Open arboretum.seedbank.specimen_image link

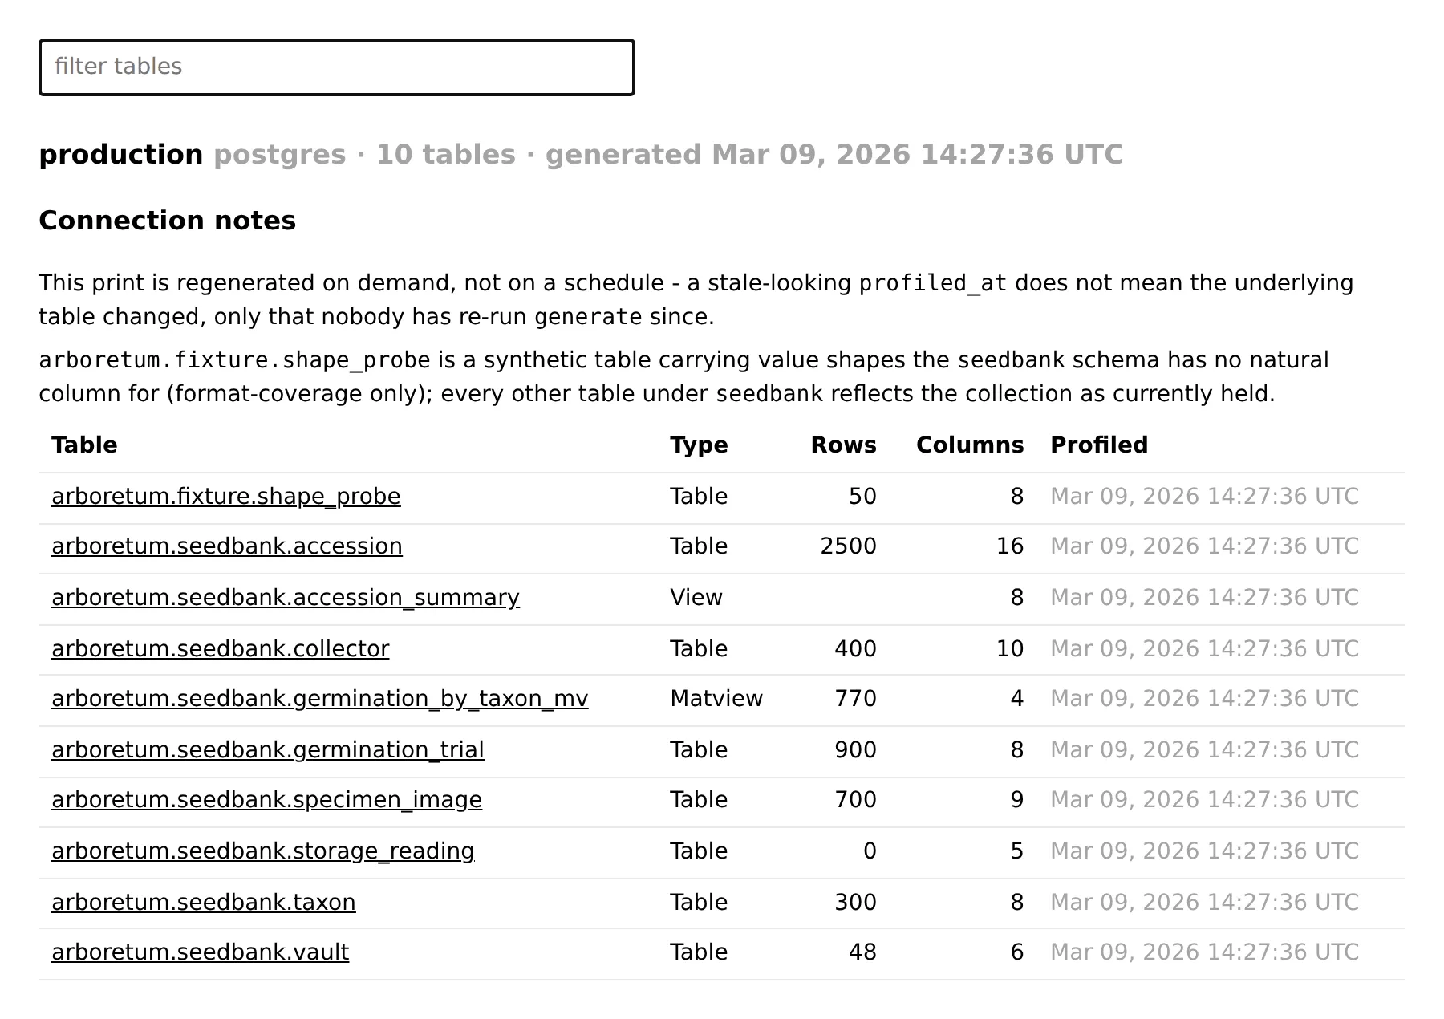[x=267, y=800]
